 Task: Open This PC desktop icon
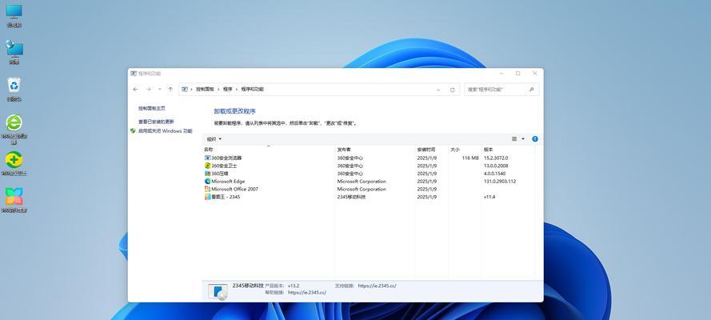[14, 12]
